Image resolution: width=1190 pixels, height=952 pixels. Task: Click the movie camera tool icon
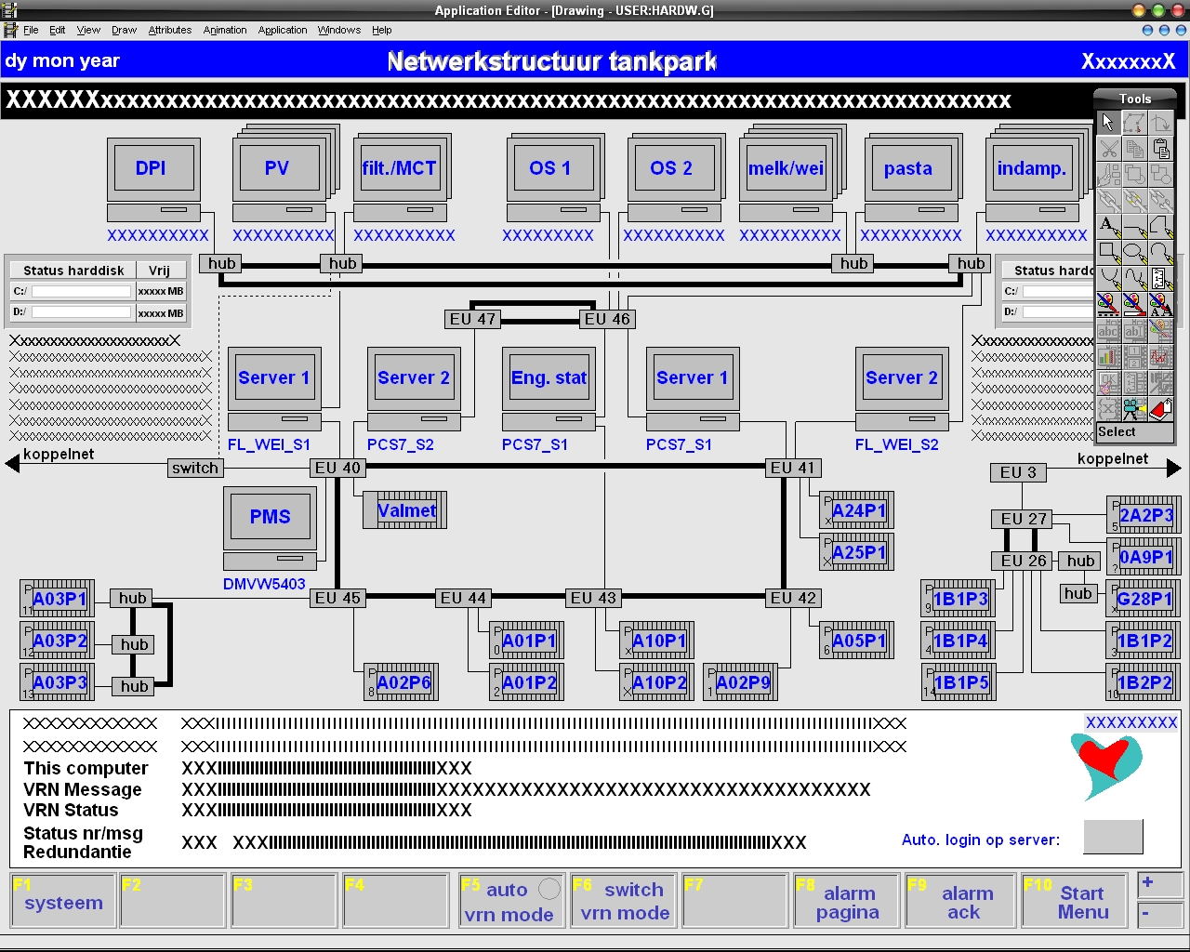coord(1133,408)
